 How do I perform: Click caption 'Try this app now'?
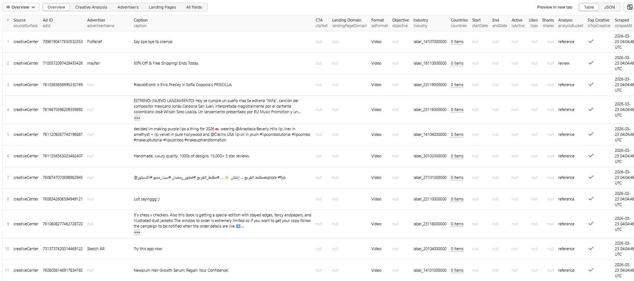point(148,249)
